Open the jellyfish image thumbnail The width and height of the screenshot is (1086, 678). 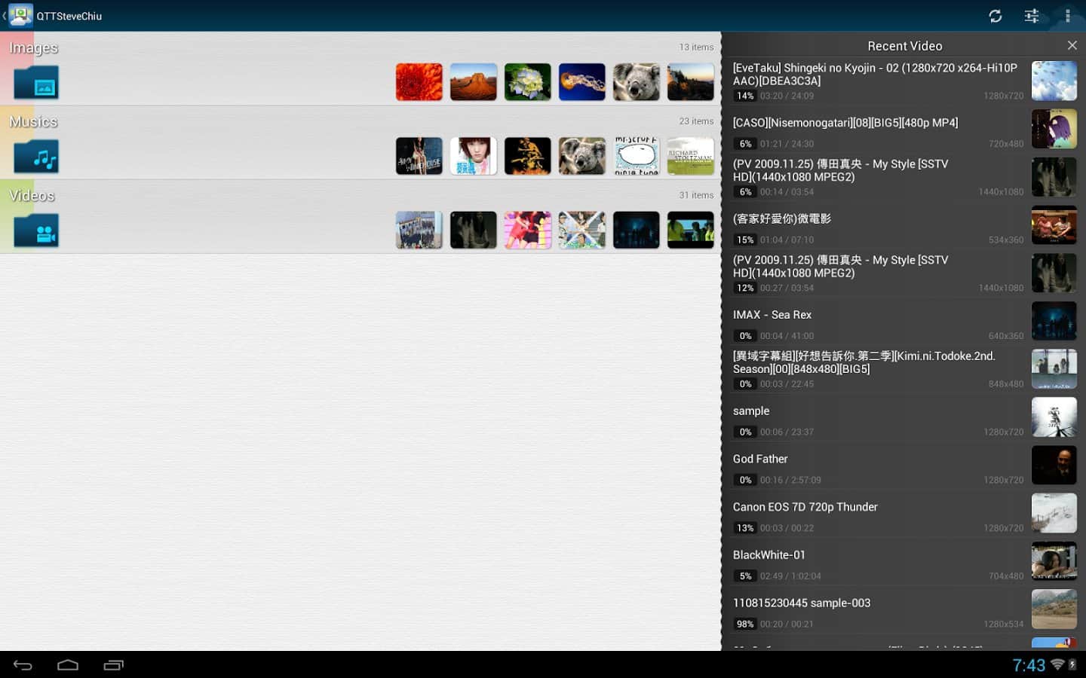[582, 82]
